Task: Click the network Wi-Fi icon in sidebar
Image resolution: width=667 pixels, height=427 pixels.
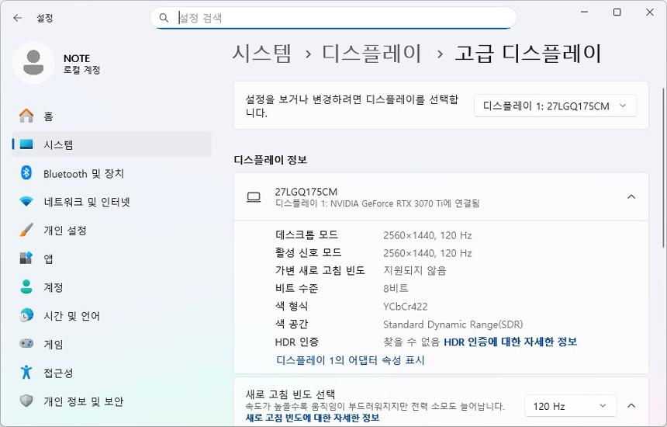Action: pyautogui.click(x=26, y=202)
